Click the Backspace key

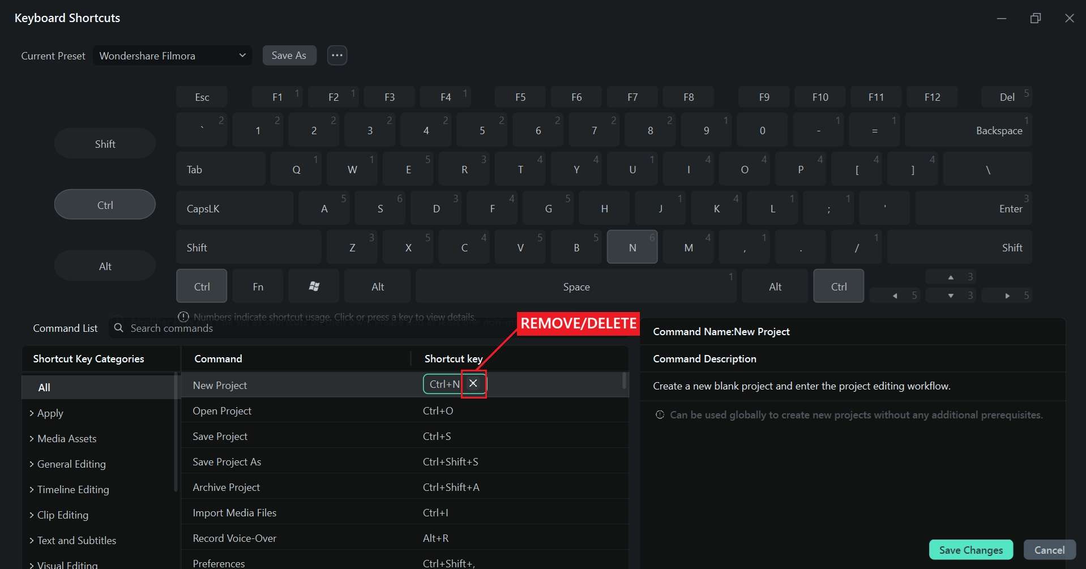(968, 130)
